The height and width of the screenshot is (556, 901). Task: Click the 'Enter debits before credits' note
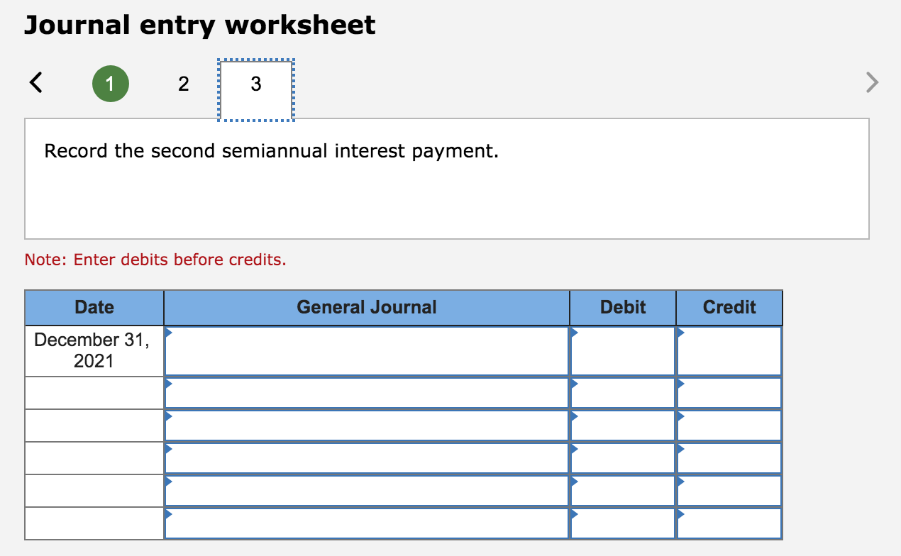[x=155, y=260]
